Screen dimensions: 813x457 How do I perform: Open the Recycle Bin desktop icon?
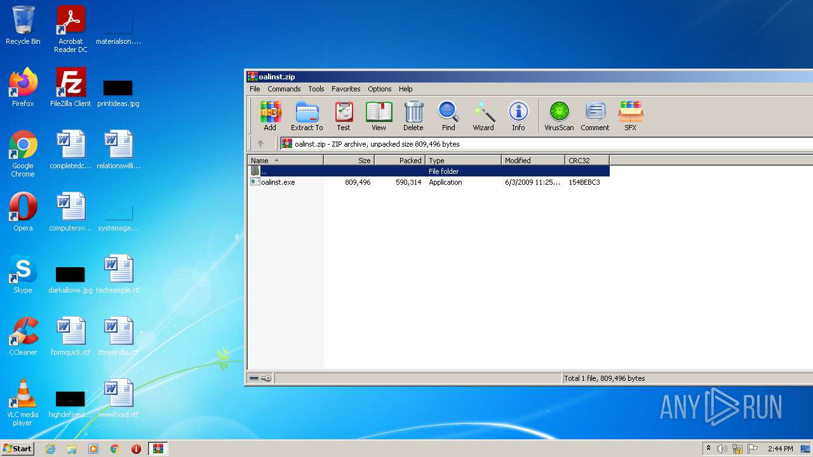coord(23,25)
